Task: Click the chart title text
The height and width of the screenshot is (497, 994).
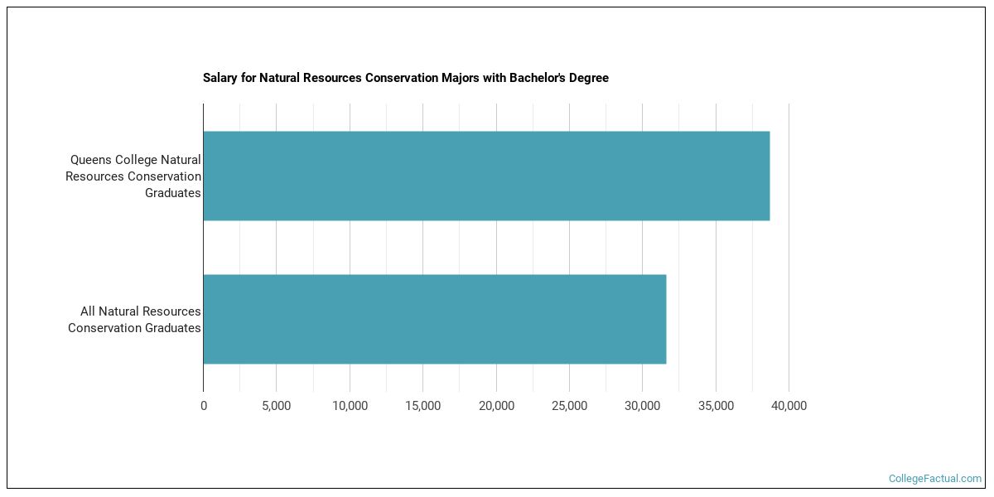Action: (405, 78)
